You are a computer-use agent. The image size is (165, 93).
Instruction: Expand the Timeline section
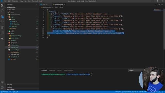click(x=10, y=87)
